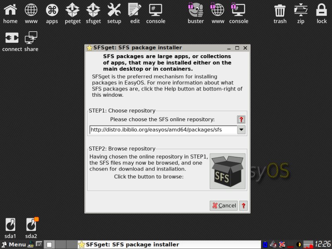
Task: Cancel the SFSget installer
Action: (224, 205)
